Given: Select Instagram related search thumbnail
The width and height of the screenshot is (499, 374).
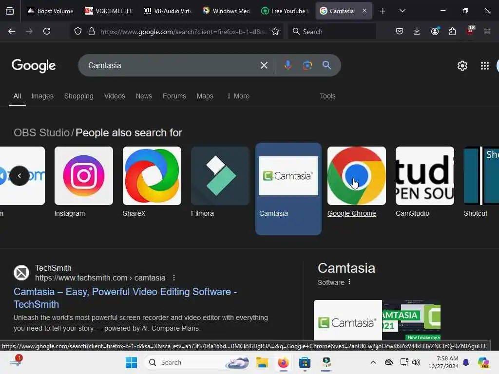Looking at the screenshot, I should [x=84, y=175].
